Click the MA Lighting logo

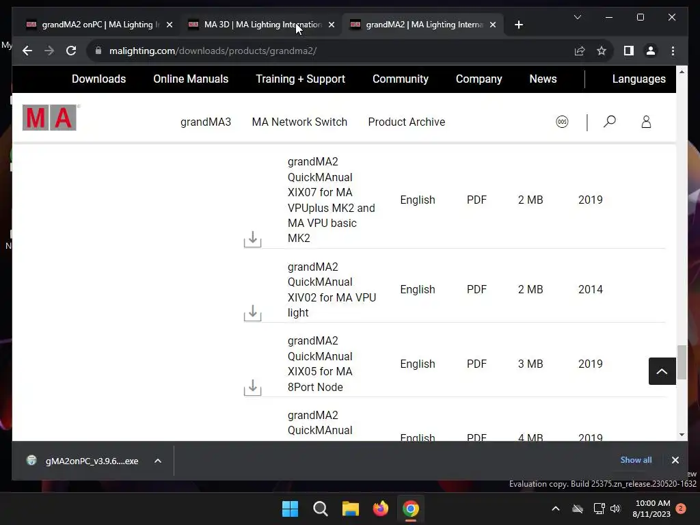click(x=49, y=118)
